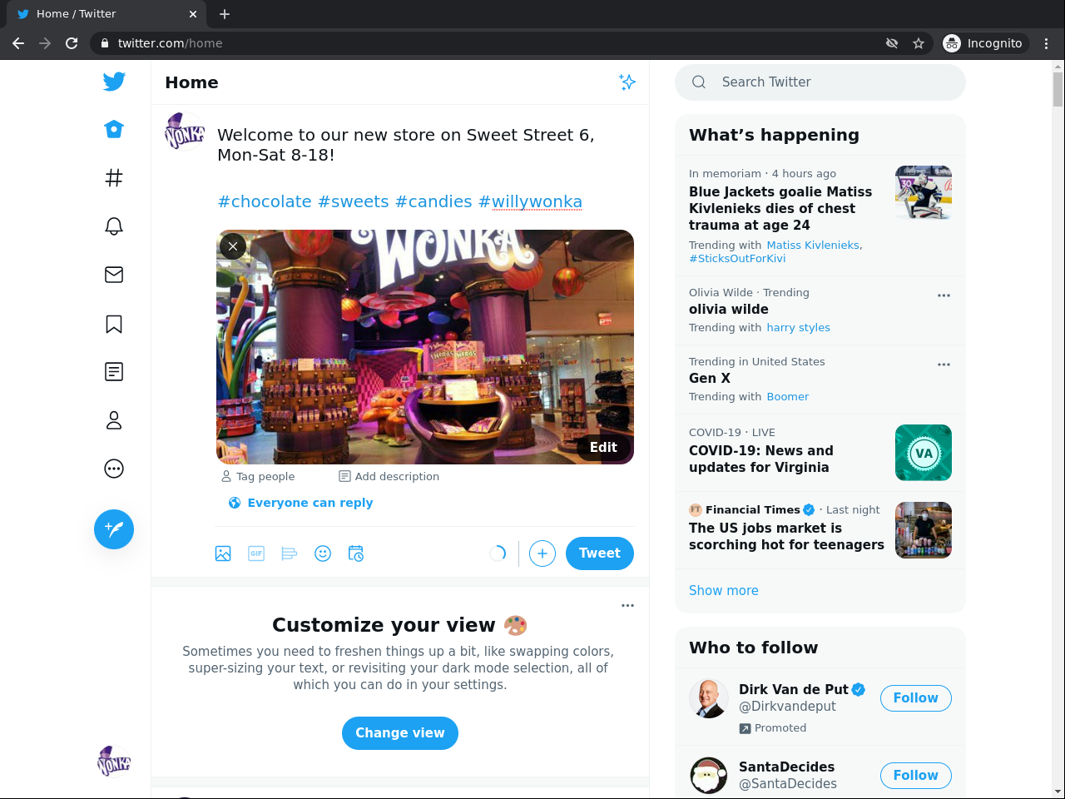This screenshot has height=799, width=1065.
Task: Open the US jobs market headline
Action: pos(786,536)
